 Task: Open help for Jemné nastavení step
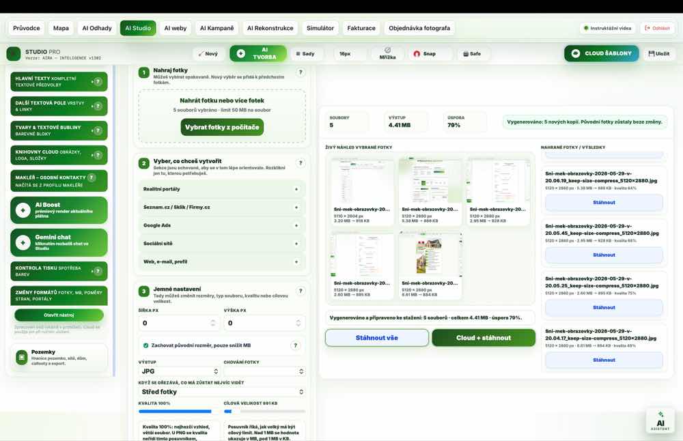click(x=301, y=291)
